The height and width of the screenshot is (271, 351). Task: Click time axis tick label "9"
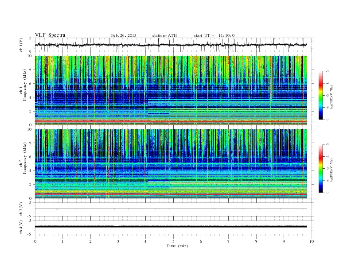[x=284, y=241]
